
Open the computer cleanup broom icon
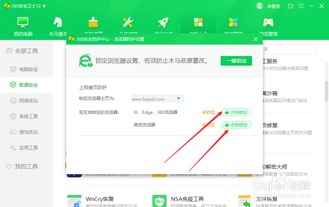point(93,22)
